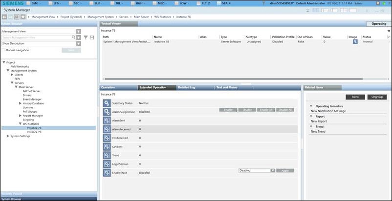The width and height of the screenshot is (392, 201).
Task: Click the Summary Status gear icon
Action: (107, 103)
